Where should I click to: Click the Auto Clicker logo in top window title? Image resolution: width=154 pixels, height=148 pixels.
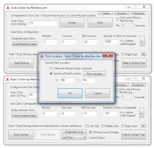coord(8,8)
